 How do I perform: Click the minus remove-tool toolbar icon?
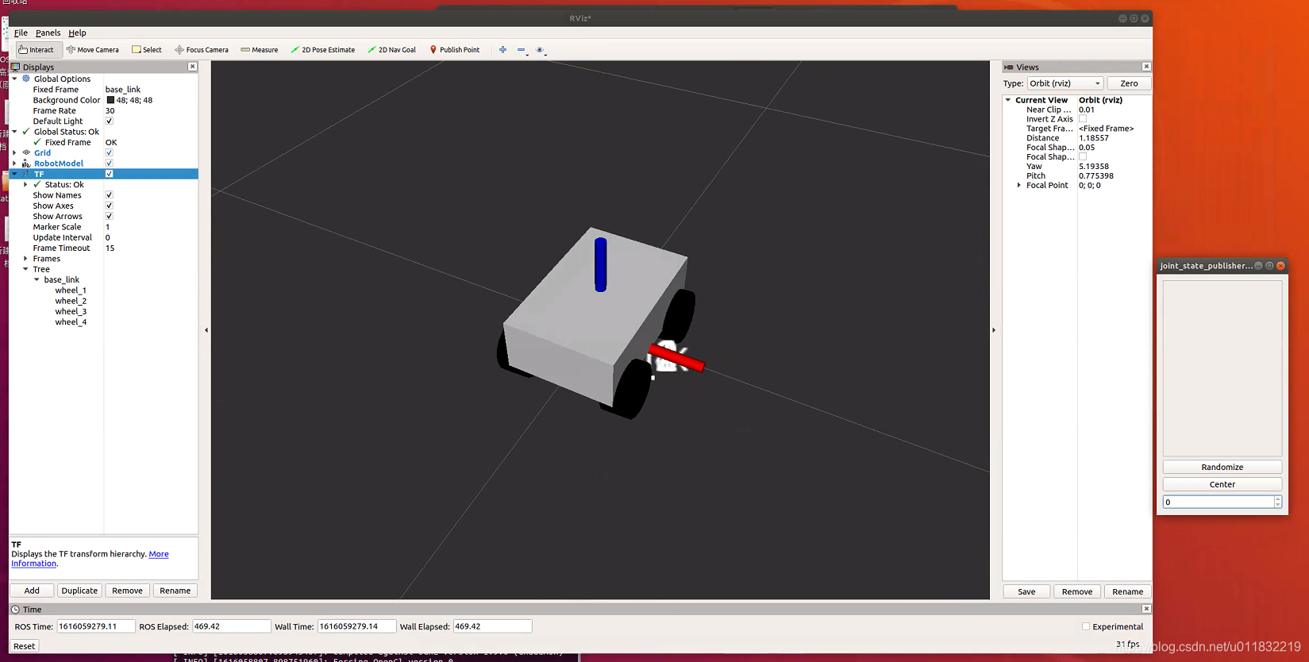pyautogui.click(x=522, y=50)
